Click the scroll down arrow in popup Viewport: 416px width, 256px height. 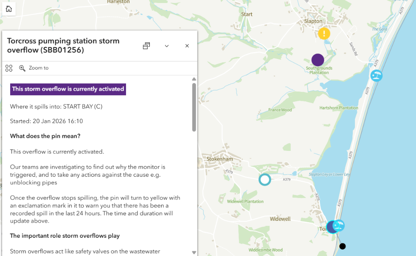point(194,253)
